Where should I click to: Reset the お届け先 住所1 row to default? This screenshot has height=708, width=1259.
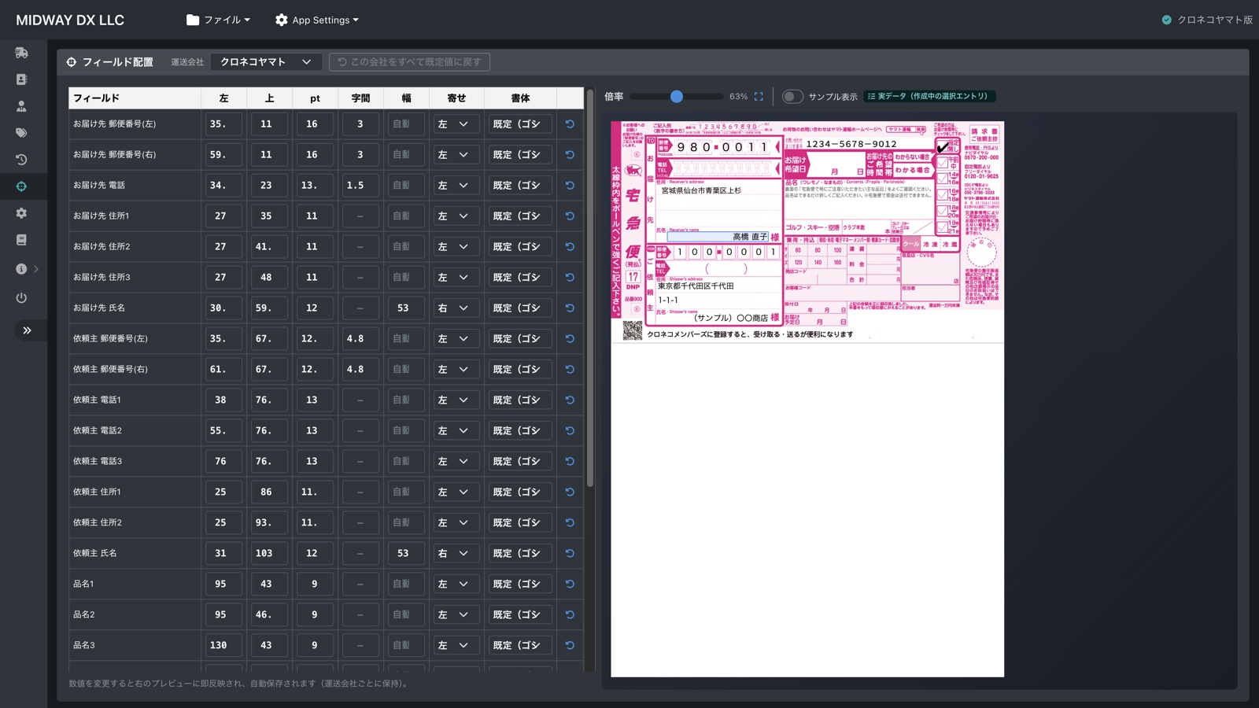[x=570, y=216]
